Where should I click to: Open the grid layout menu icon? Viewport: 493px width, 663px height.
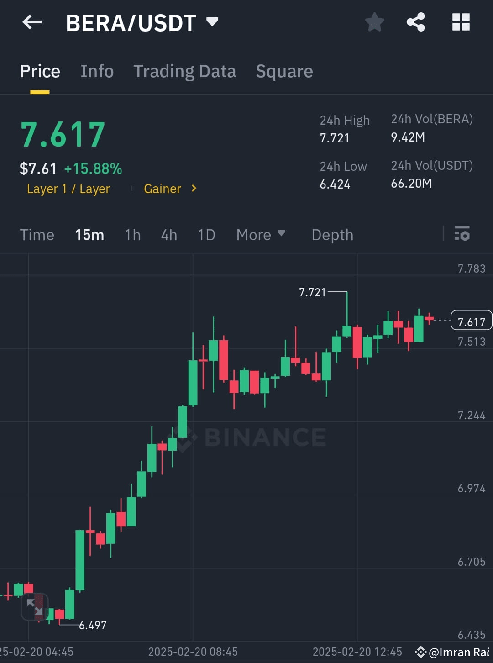(461, 22)
